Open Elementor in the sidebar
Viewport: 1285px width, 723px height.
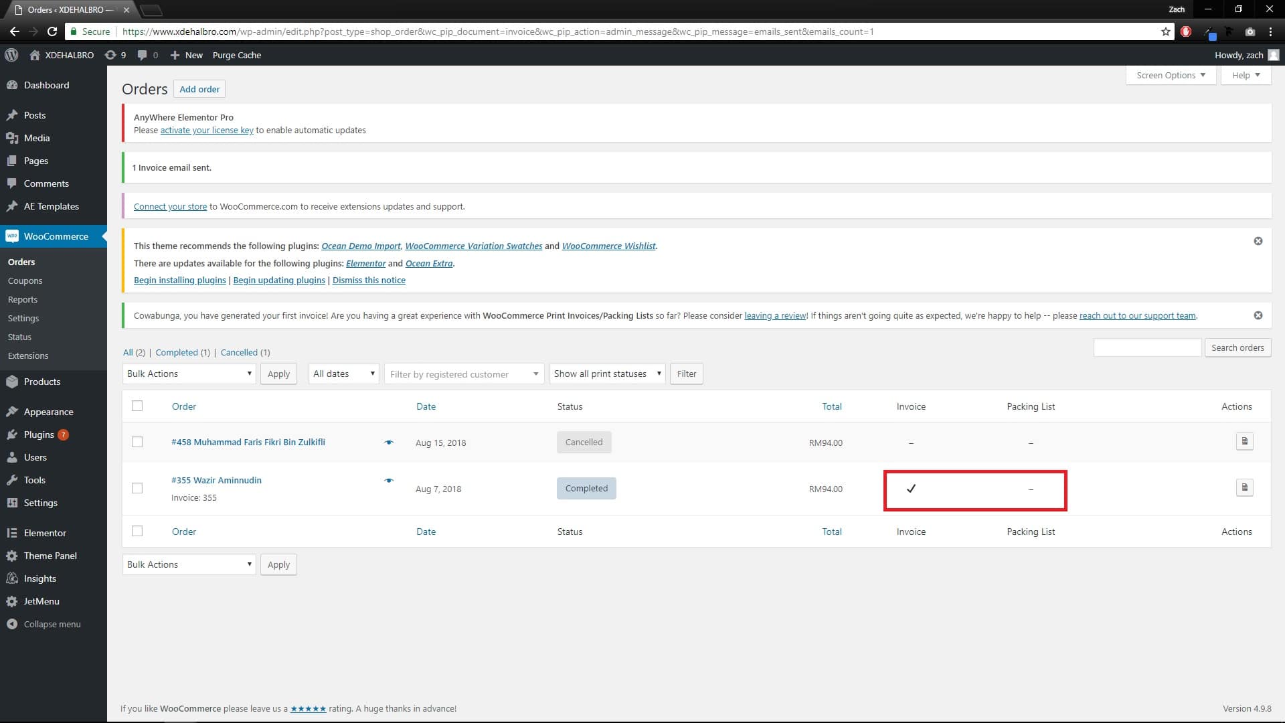click(x=54, y=533)
